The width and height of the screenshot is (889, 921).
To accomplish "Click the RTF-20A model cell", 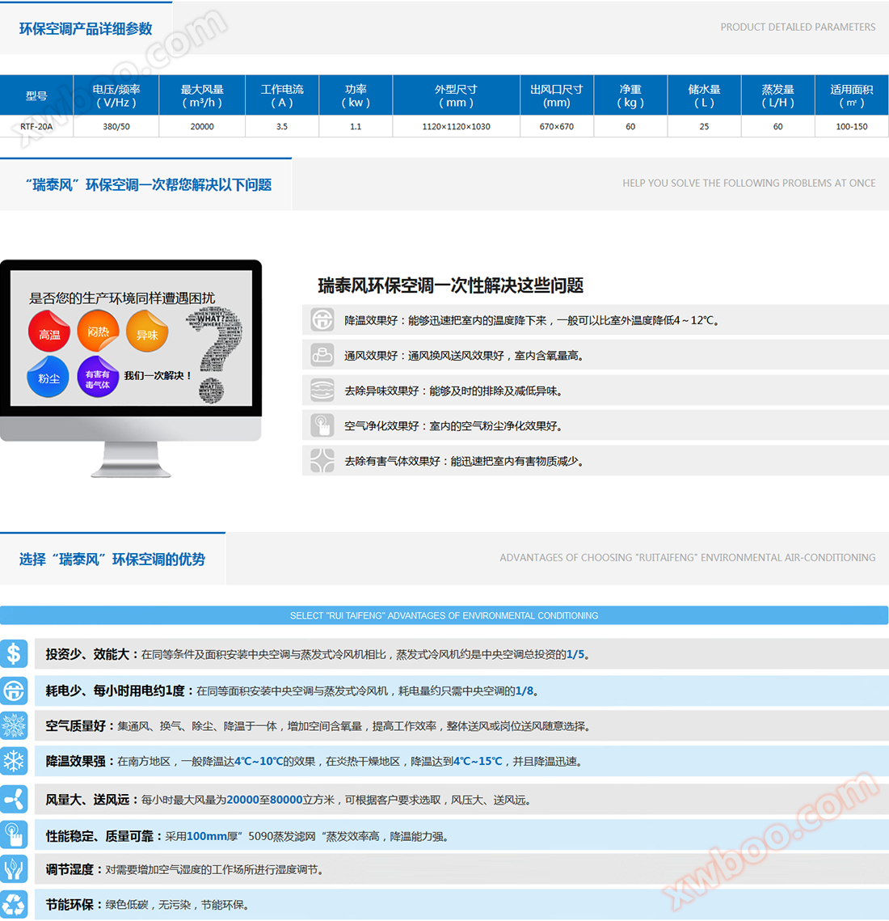I will (36, 127).
